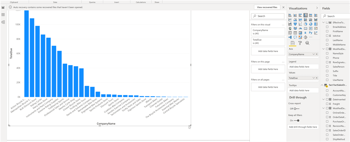
Task: Open TotalDue values field dropdown arrow
Action: click(313, 78)
